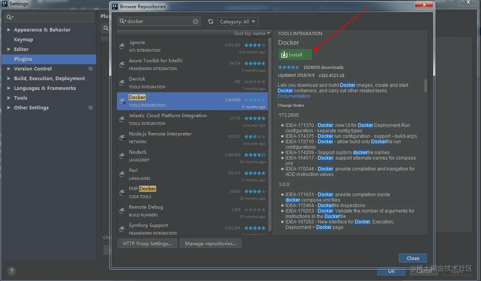Select the .ignore plugin icon

[x=122, y=46]
